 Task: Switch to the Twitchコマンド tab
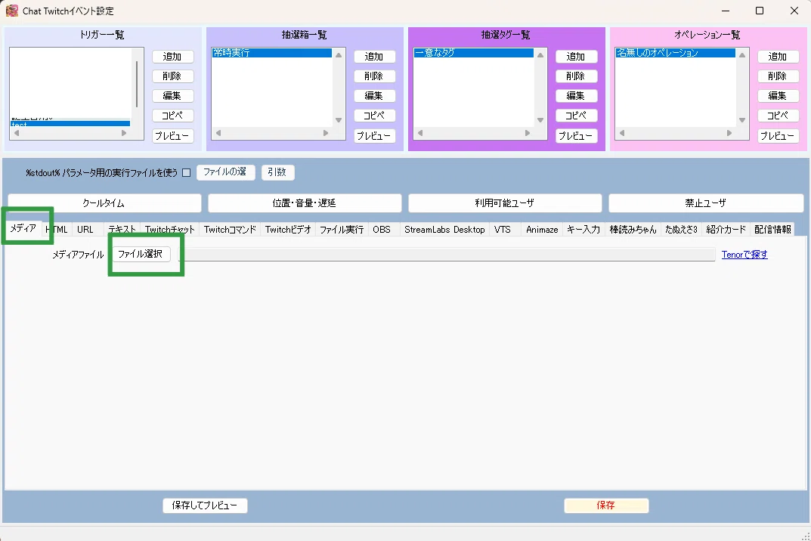[x=231, y=229]
